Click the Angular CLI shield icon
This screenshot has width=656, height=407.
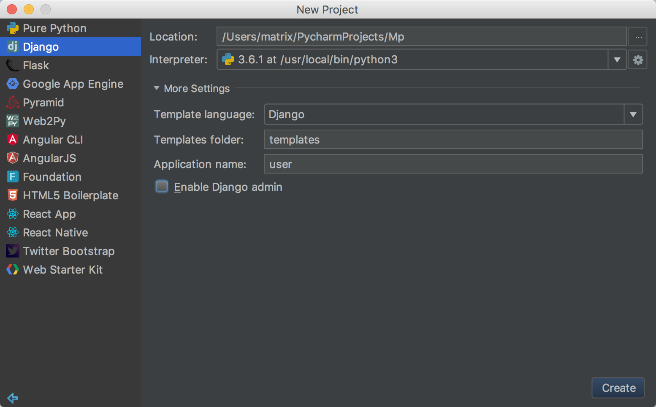tap(13, 139)
